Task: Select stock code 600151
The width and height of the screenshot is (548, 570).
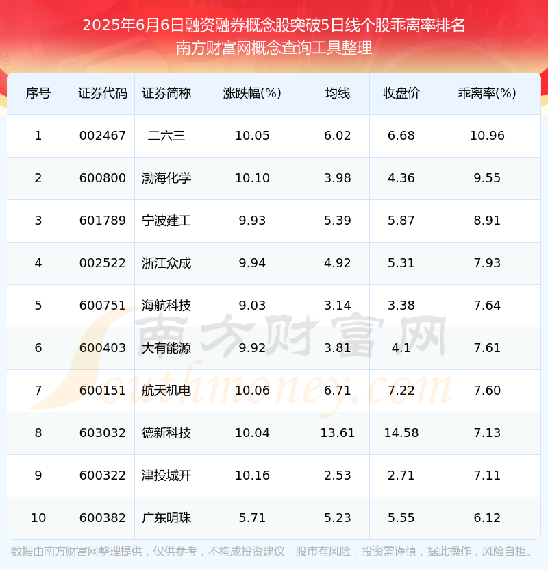Action: point(103,391)
